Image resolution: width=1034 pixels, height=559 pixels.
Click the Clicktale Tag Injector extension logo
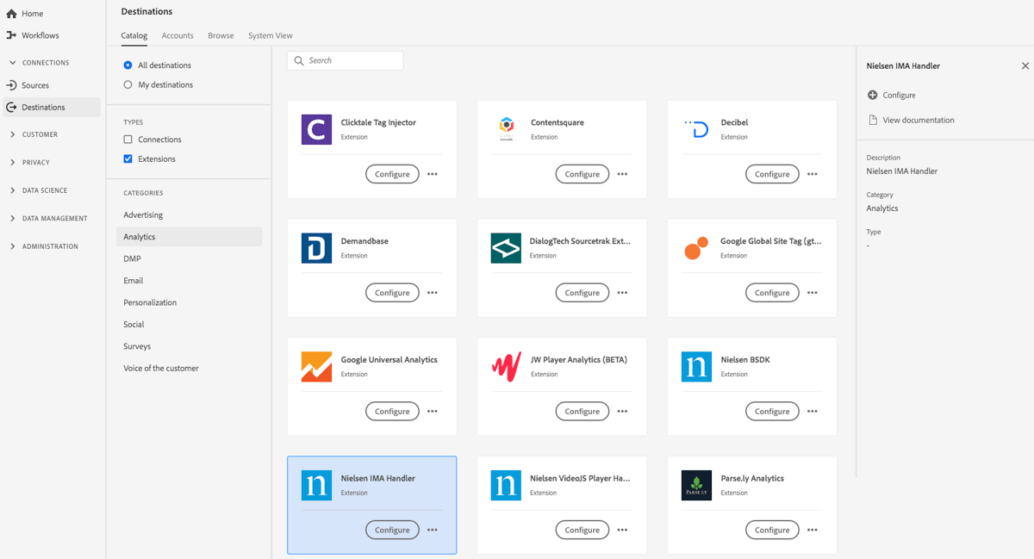point(315,127)
